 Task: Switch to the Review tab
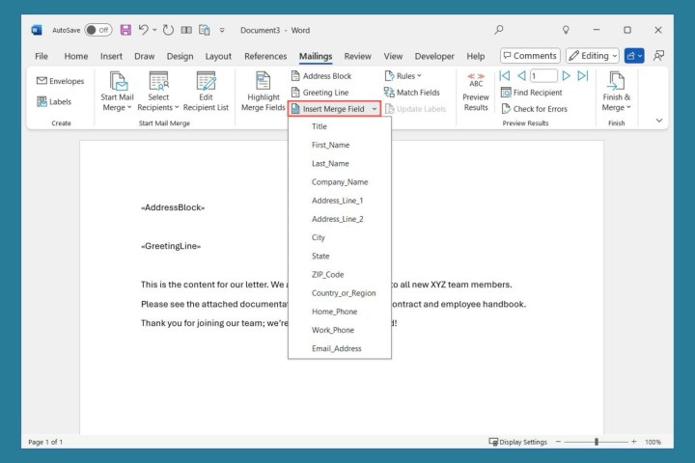[357, 56]
